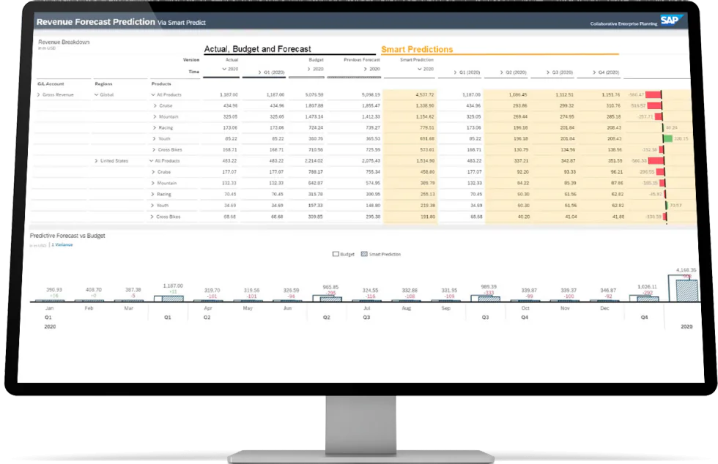This screenshot has height=464, width=718.
Task: Click the smart prediction cell 4,537.72
Action: click(x=424, y=94)
